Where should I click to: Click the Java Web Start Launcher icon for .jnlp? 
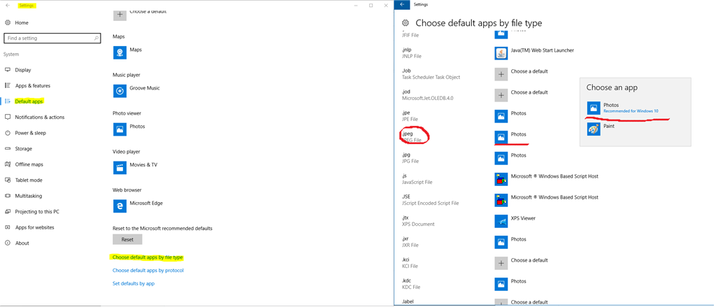(x=501, y=53)
